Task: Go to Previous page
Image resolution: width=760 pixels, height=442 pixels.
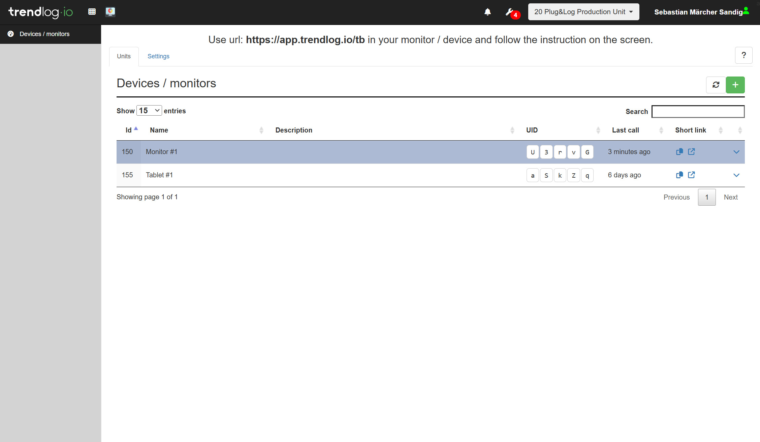Action: pos(676,197)
